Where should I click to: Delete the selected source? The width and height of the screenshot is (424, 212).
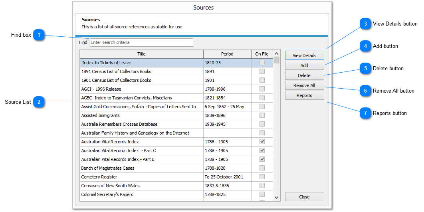304,75
